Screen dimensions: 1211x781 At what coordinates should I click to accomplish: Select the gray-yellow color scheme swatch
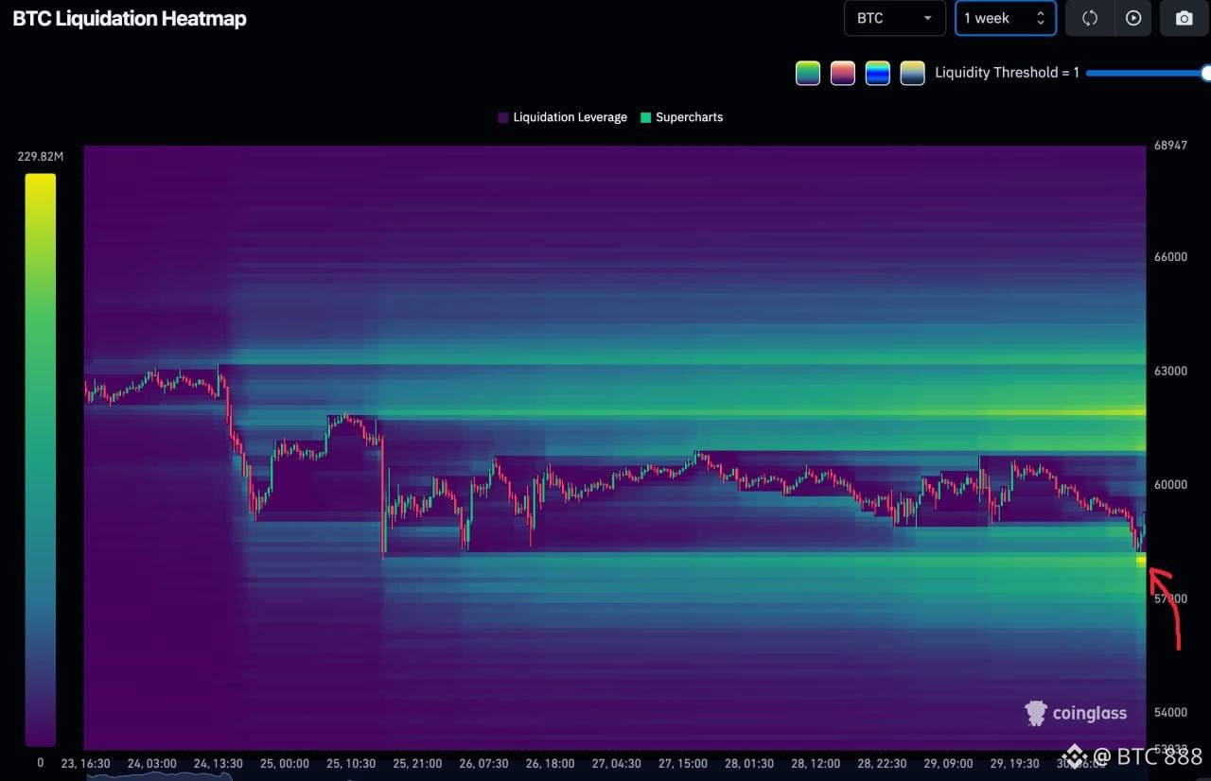click(x=912, y=73)
